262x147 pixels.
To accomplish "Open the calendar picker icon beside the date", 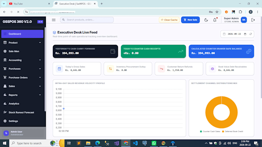I will tap(245, 34).
